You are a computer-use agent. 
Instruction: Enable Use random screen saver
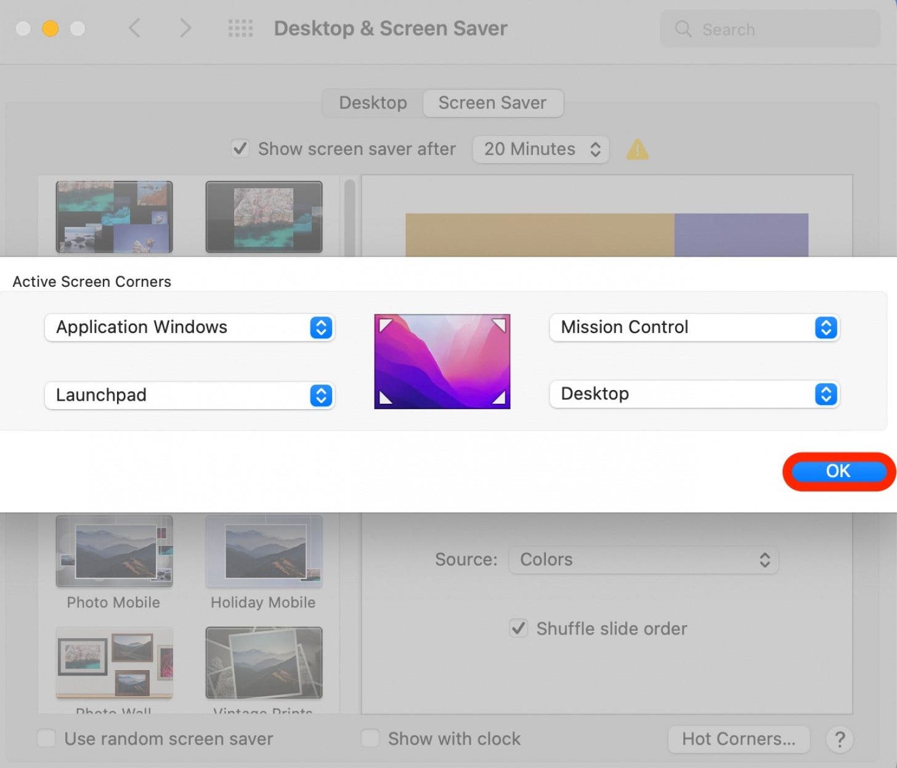point(46,738)
